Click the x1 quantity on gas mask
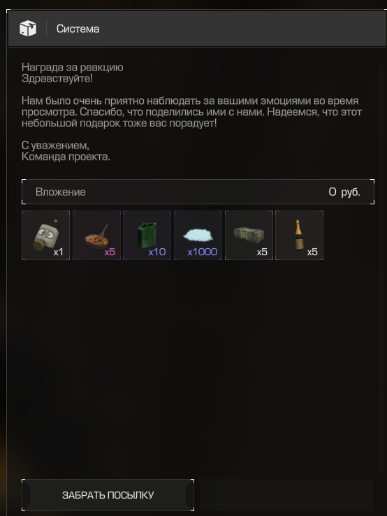387x516 pixels. click(59, 252)
